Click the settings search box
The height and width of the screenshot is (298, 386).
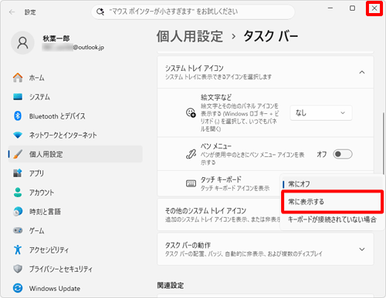click(193, 12)
